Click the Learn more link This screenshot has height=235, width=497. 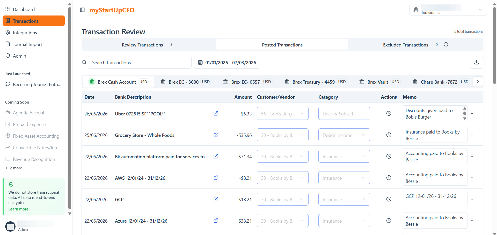point(18,209)
